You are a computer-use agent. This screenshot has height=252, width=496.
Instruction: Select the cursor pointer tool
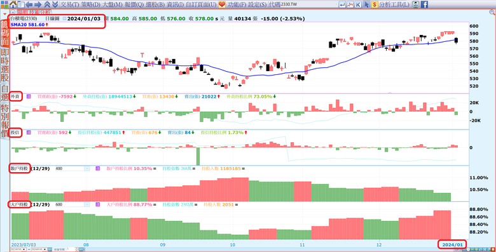click(366, 4)
